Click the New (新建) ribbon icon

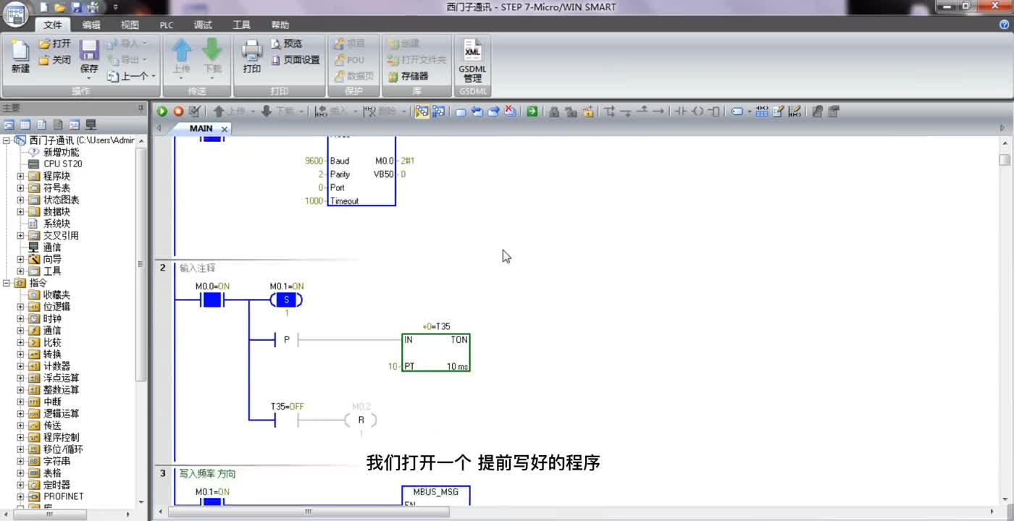tap(20, 56)
